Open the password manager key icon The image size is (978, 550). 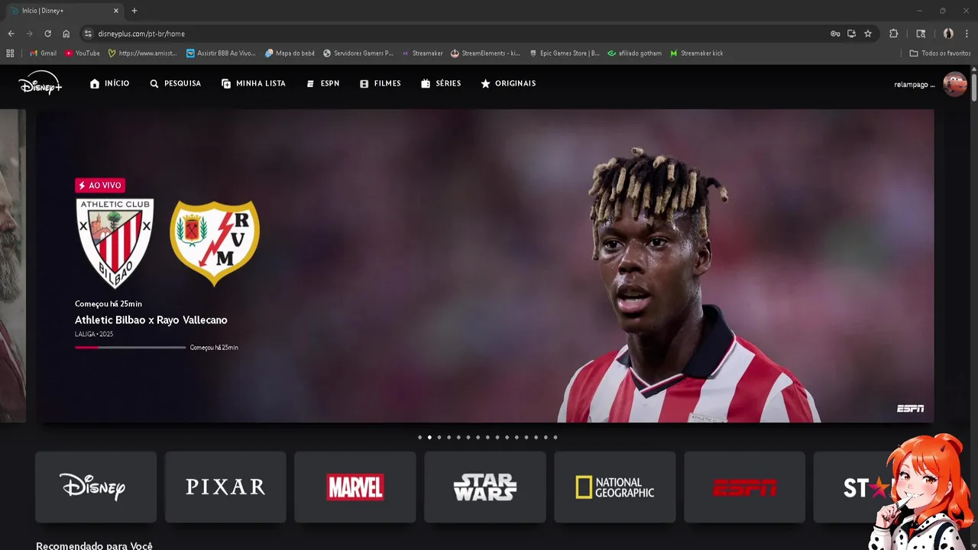(835, 34)
